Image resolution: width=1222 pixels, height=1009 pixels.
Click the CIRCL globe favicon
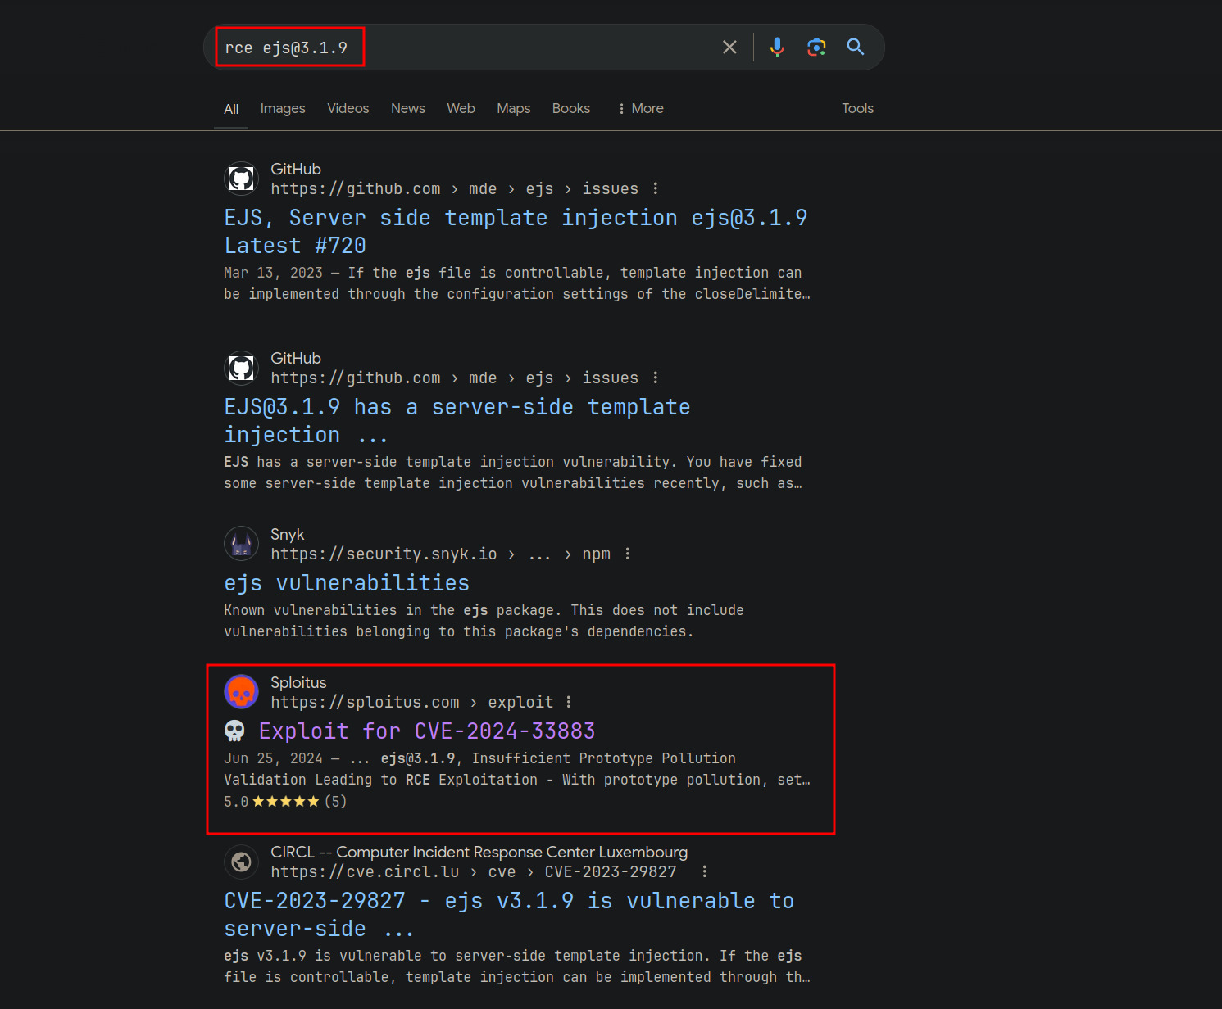pos(240,862)
